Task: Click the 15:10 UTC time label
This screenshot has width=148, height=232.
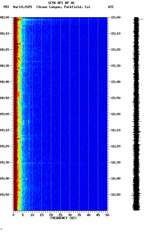Action: pos(116,34)
